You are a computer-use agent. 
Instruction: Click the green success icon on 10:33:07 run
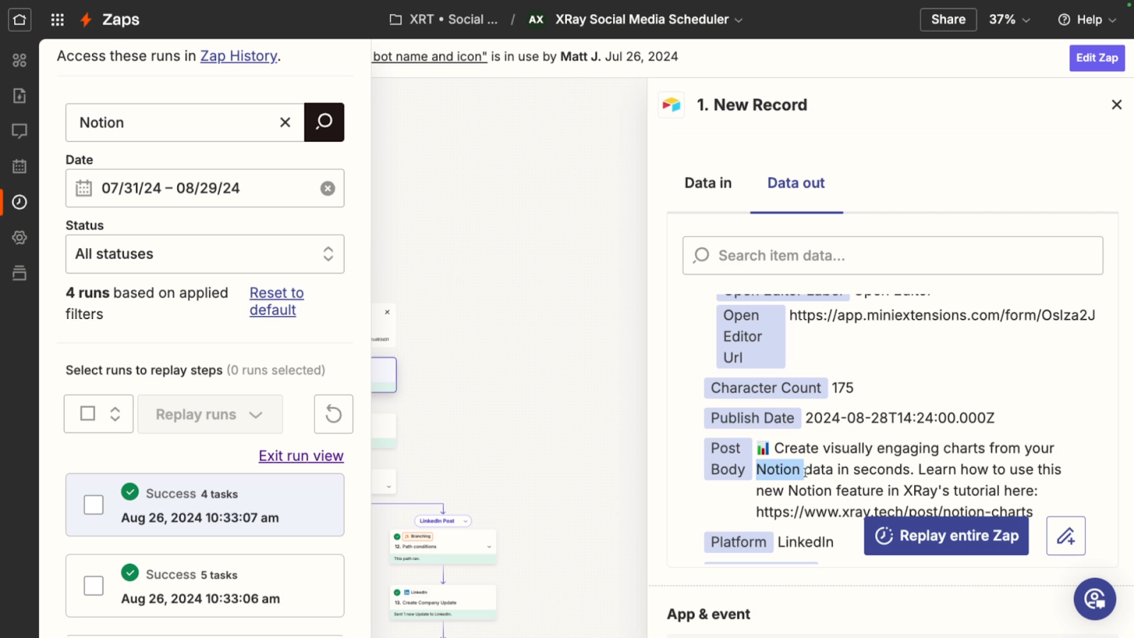point(130,491)
